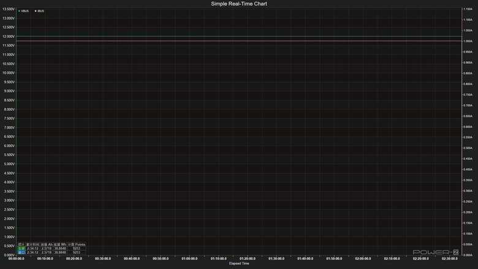This screenshot has width=478, height=269.
Task: Toggle the IBUS legend entry
Action: (x=39, y=11)
